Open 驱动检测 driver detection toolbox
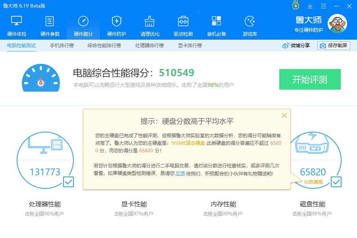Screen dimensions: 357x238 183,26
